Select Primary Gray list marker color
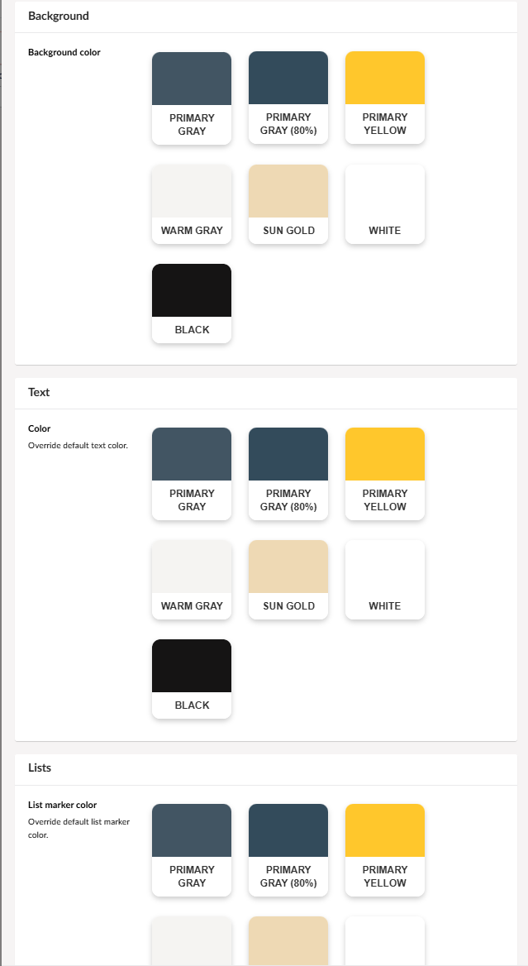 [x=192, y=849]
